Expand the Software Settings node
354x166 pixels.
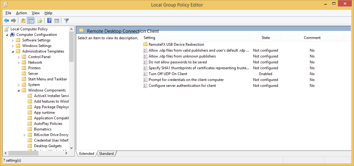point(13,40)
